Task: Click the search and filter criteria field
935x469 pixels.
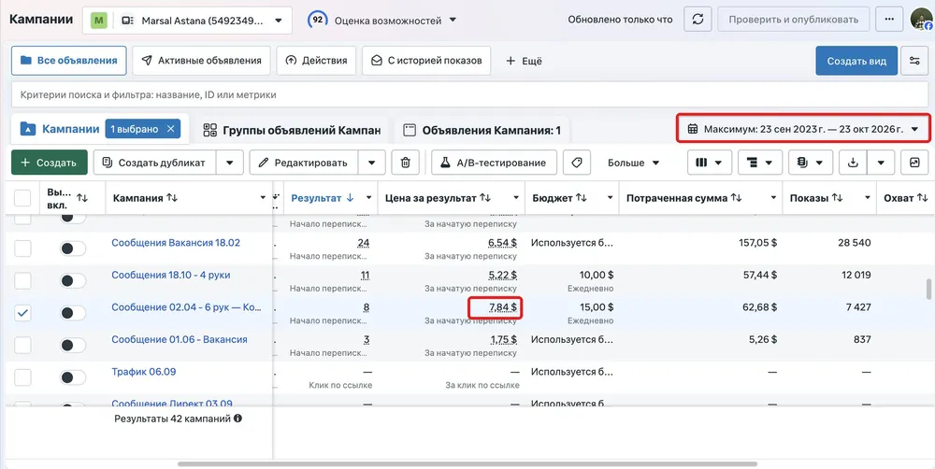Action: (470, 94)
